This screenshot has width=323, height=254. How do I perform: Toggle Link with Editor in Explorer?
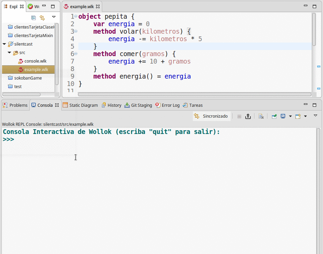[x=42, y=18]
